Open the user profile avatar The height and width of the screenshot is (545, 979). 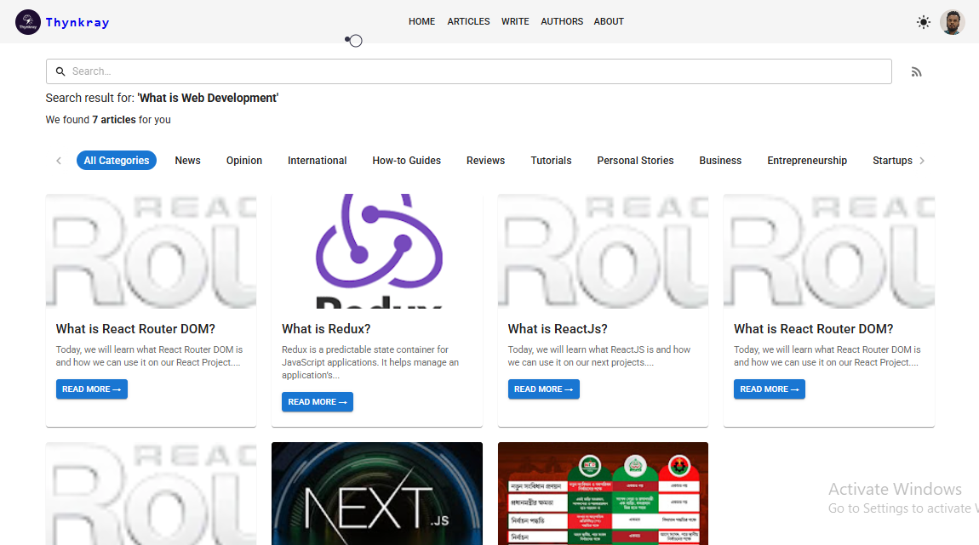[x=952, y=22]
